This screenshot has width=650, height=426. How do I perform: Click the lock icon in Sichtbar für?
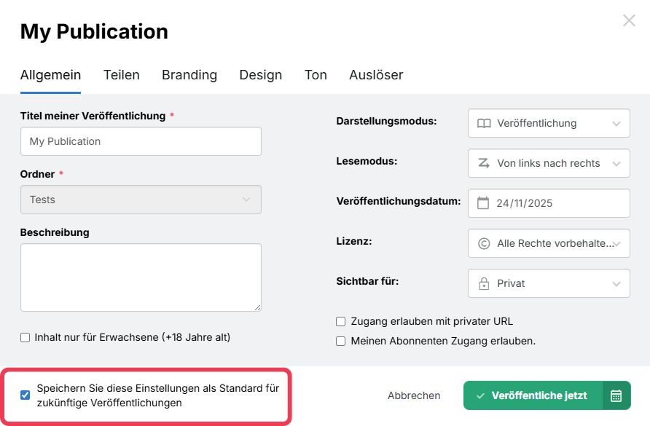[x=484, y=283]
